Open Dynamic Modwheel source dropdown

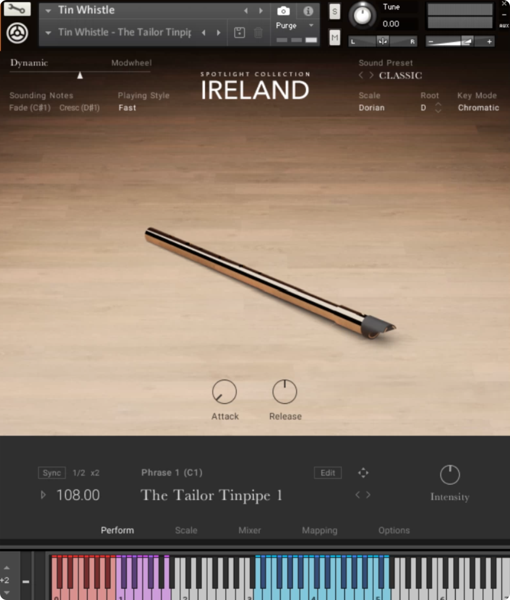[131, 63]
